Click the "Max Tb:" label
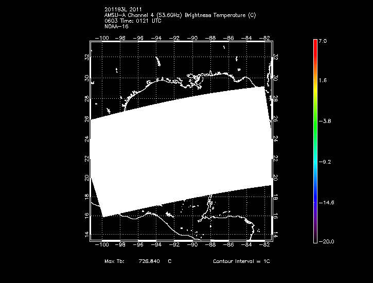This screenshot has height=283, width=373. click(114, 261)
